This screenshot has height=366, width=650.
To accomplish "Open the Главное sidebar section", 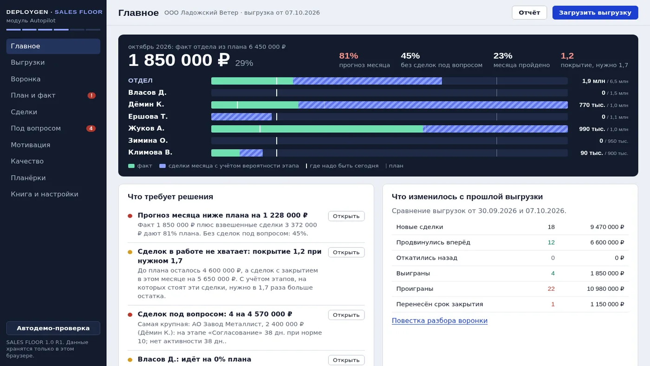I will tap(53, 46).
